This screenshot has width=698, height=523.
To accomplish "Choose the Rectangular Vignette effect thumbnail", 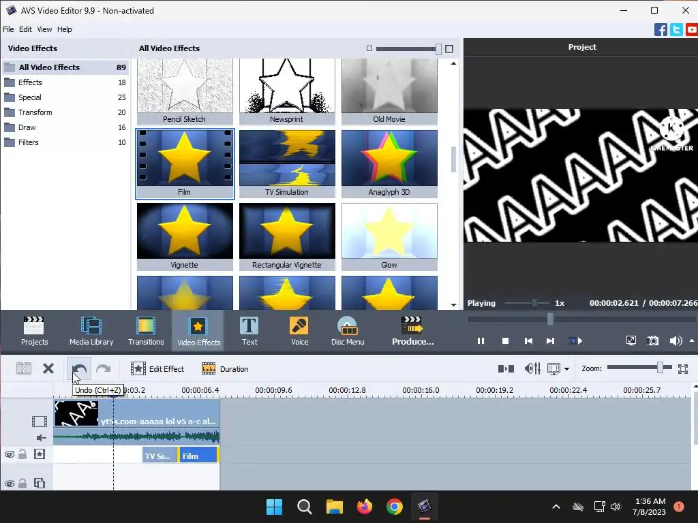I will click(287, 237).
